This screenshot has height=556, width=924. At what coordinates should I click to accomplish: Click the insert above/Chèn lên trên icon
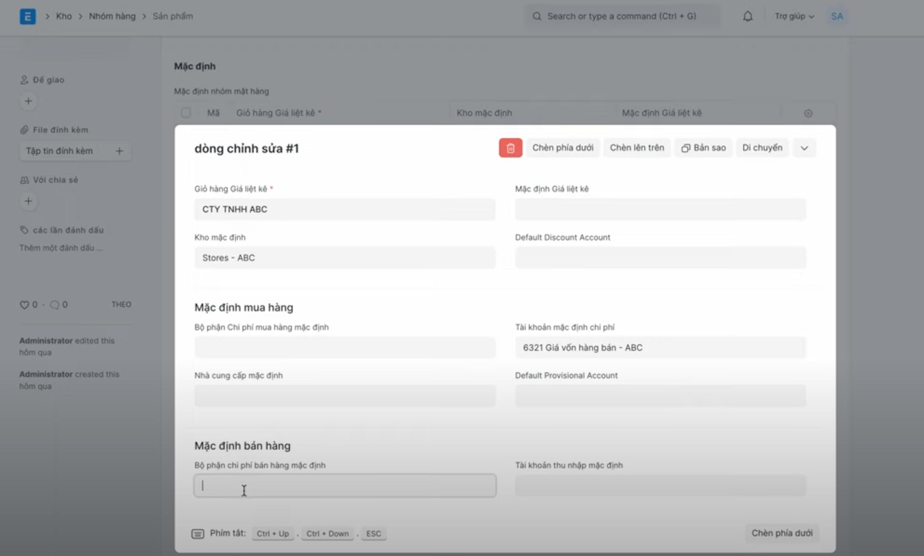click(x=636, y=147)
